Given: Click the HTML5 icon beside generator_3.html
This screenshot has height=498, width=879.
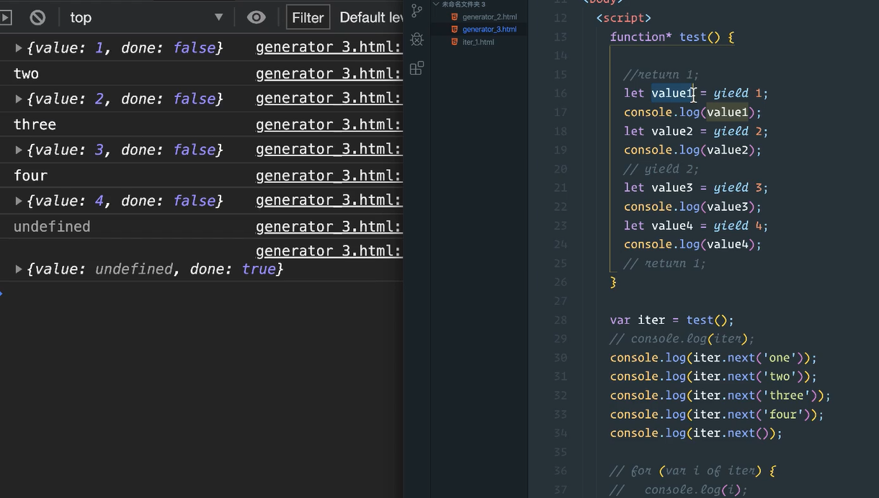Looking at the screenshot, I should point(455,30).
